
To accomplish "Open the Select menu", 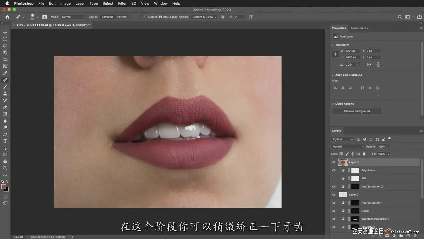I will (108, 3).
